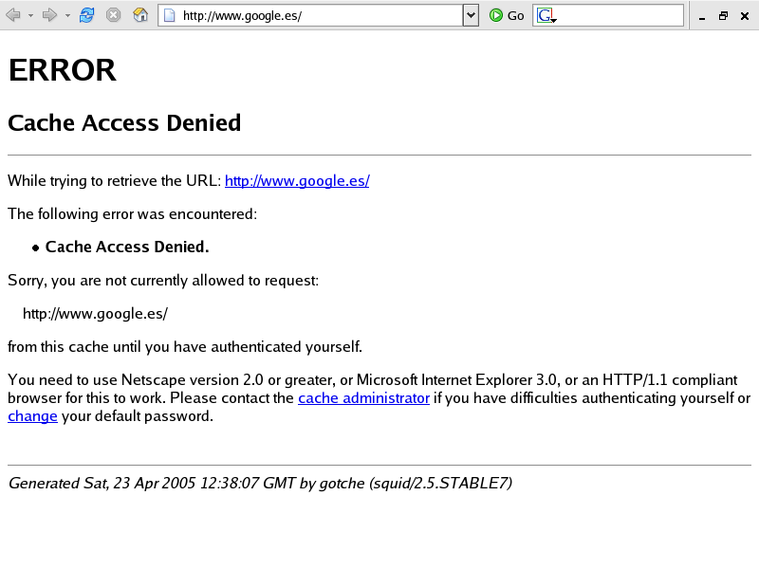The height and width of the screenshot is (569, 759).
Task: Minimize the browser window
Action: pos(702,16)
